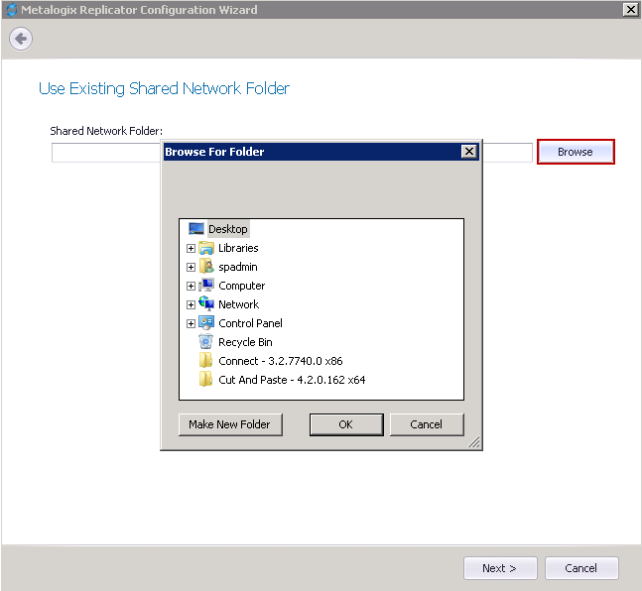Image resolution: width=642 pixels, height=591 pixels.
Task: Expand the spadmin node
Action: point(191,268)
